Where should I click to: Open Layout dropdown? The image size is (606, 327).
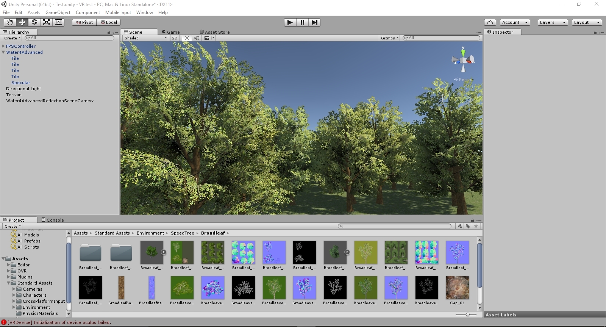pos(587,22)
